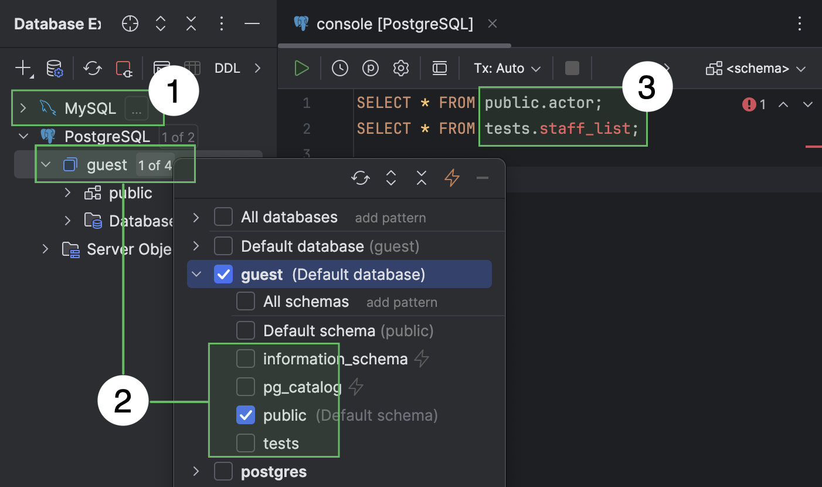Click the Explain Plan icon in console toolbar
The width and height of the screenshot is (822, 487).
click(x=370, y=68)
